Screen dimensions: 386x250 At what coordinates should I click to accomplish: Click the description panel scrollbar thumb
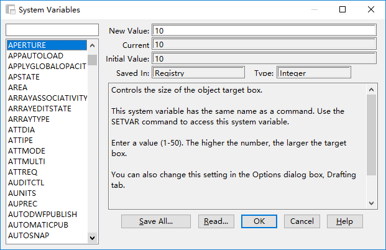(x=371, y=135)
